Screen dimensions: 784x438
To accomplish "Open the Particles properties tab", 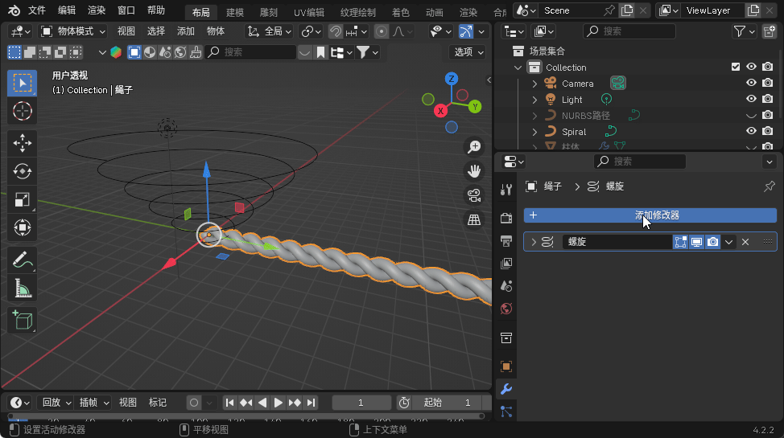I will pos(506,411).
